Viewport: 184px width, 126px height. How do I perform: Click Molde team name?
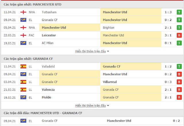pyautogui.click(x=47, y=97)
